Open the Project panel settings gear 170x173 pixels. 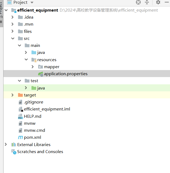(x=158, y=2)
